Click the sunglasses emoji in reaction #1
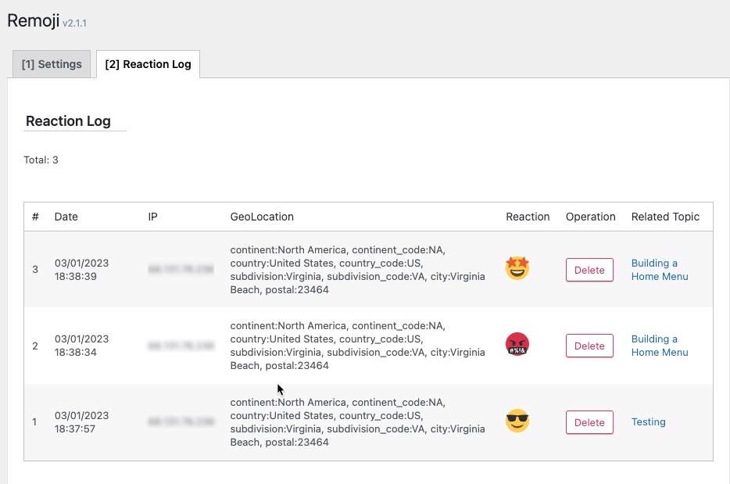730x484 pixels. pyautogui.click(x=517, y=421)
